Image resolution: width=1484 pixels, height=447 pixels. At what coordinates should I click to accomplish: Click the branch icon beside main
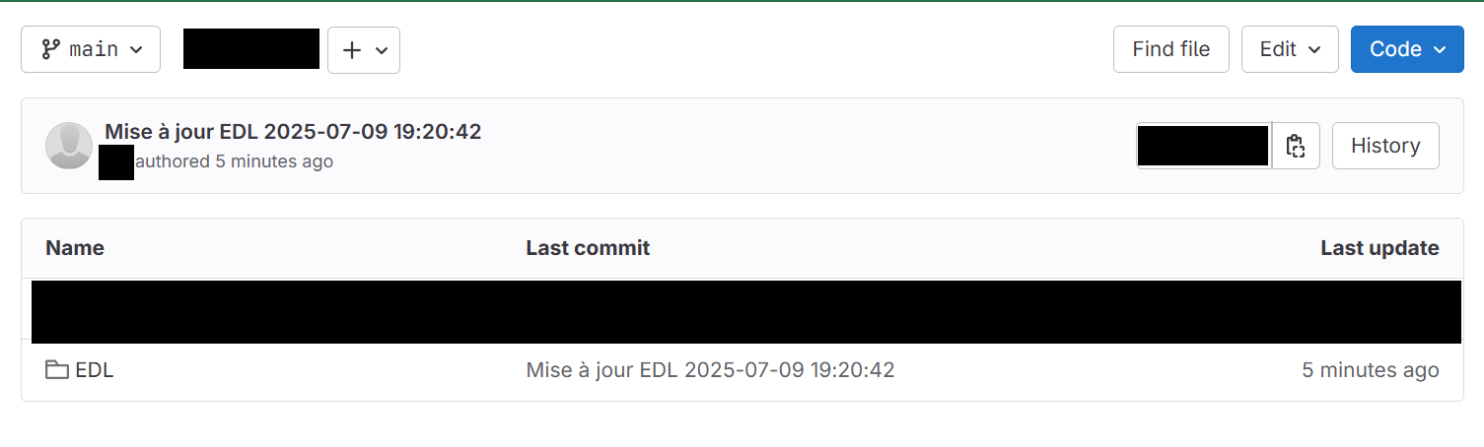pyautogui.click(x=50, y=49)
